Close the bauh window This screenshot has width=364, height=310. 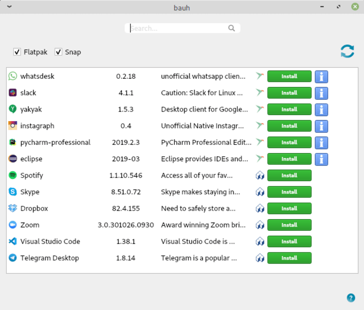355,7
